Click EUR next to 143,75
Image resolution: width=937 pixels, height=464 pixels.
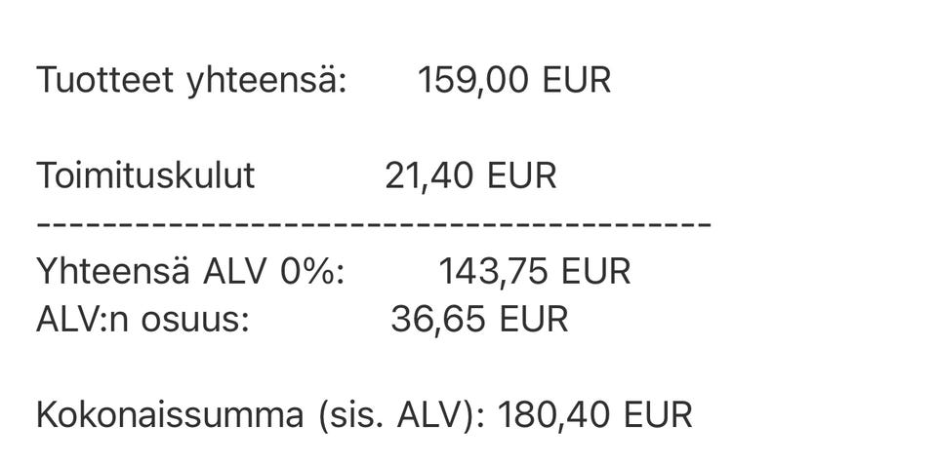595,271
